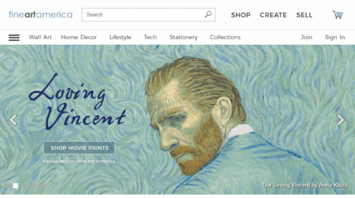Jump to the fifth carousel indicator
This screenshot has height=198, width=355.
[x=41, y=186]
